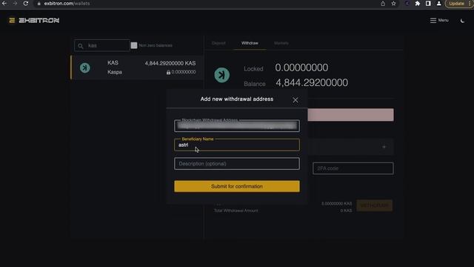This screenshot has width=474, height=267.
Task: Select the KAS Kaspa wallet row
Action: click(137, 67)
